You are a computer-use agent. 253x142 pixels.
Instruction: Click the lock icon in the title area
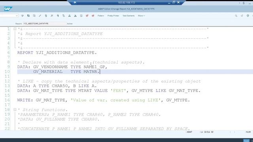point(244,3)
